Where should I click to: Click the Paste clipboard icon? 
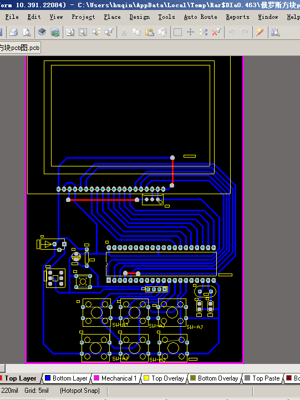(x=150, y=32)
